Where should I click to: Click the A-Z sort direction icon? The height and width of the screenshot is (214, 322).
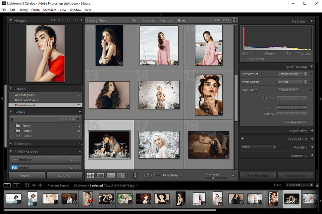click(x=148, y=175)
